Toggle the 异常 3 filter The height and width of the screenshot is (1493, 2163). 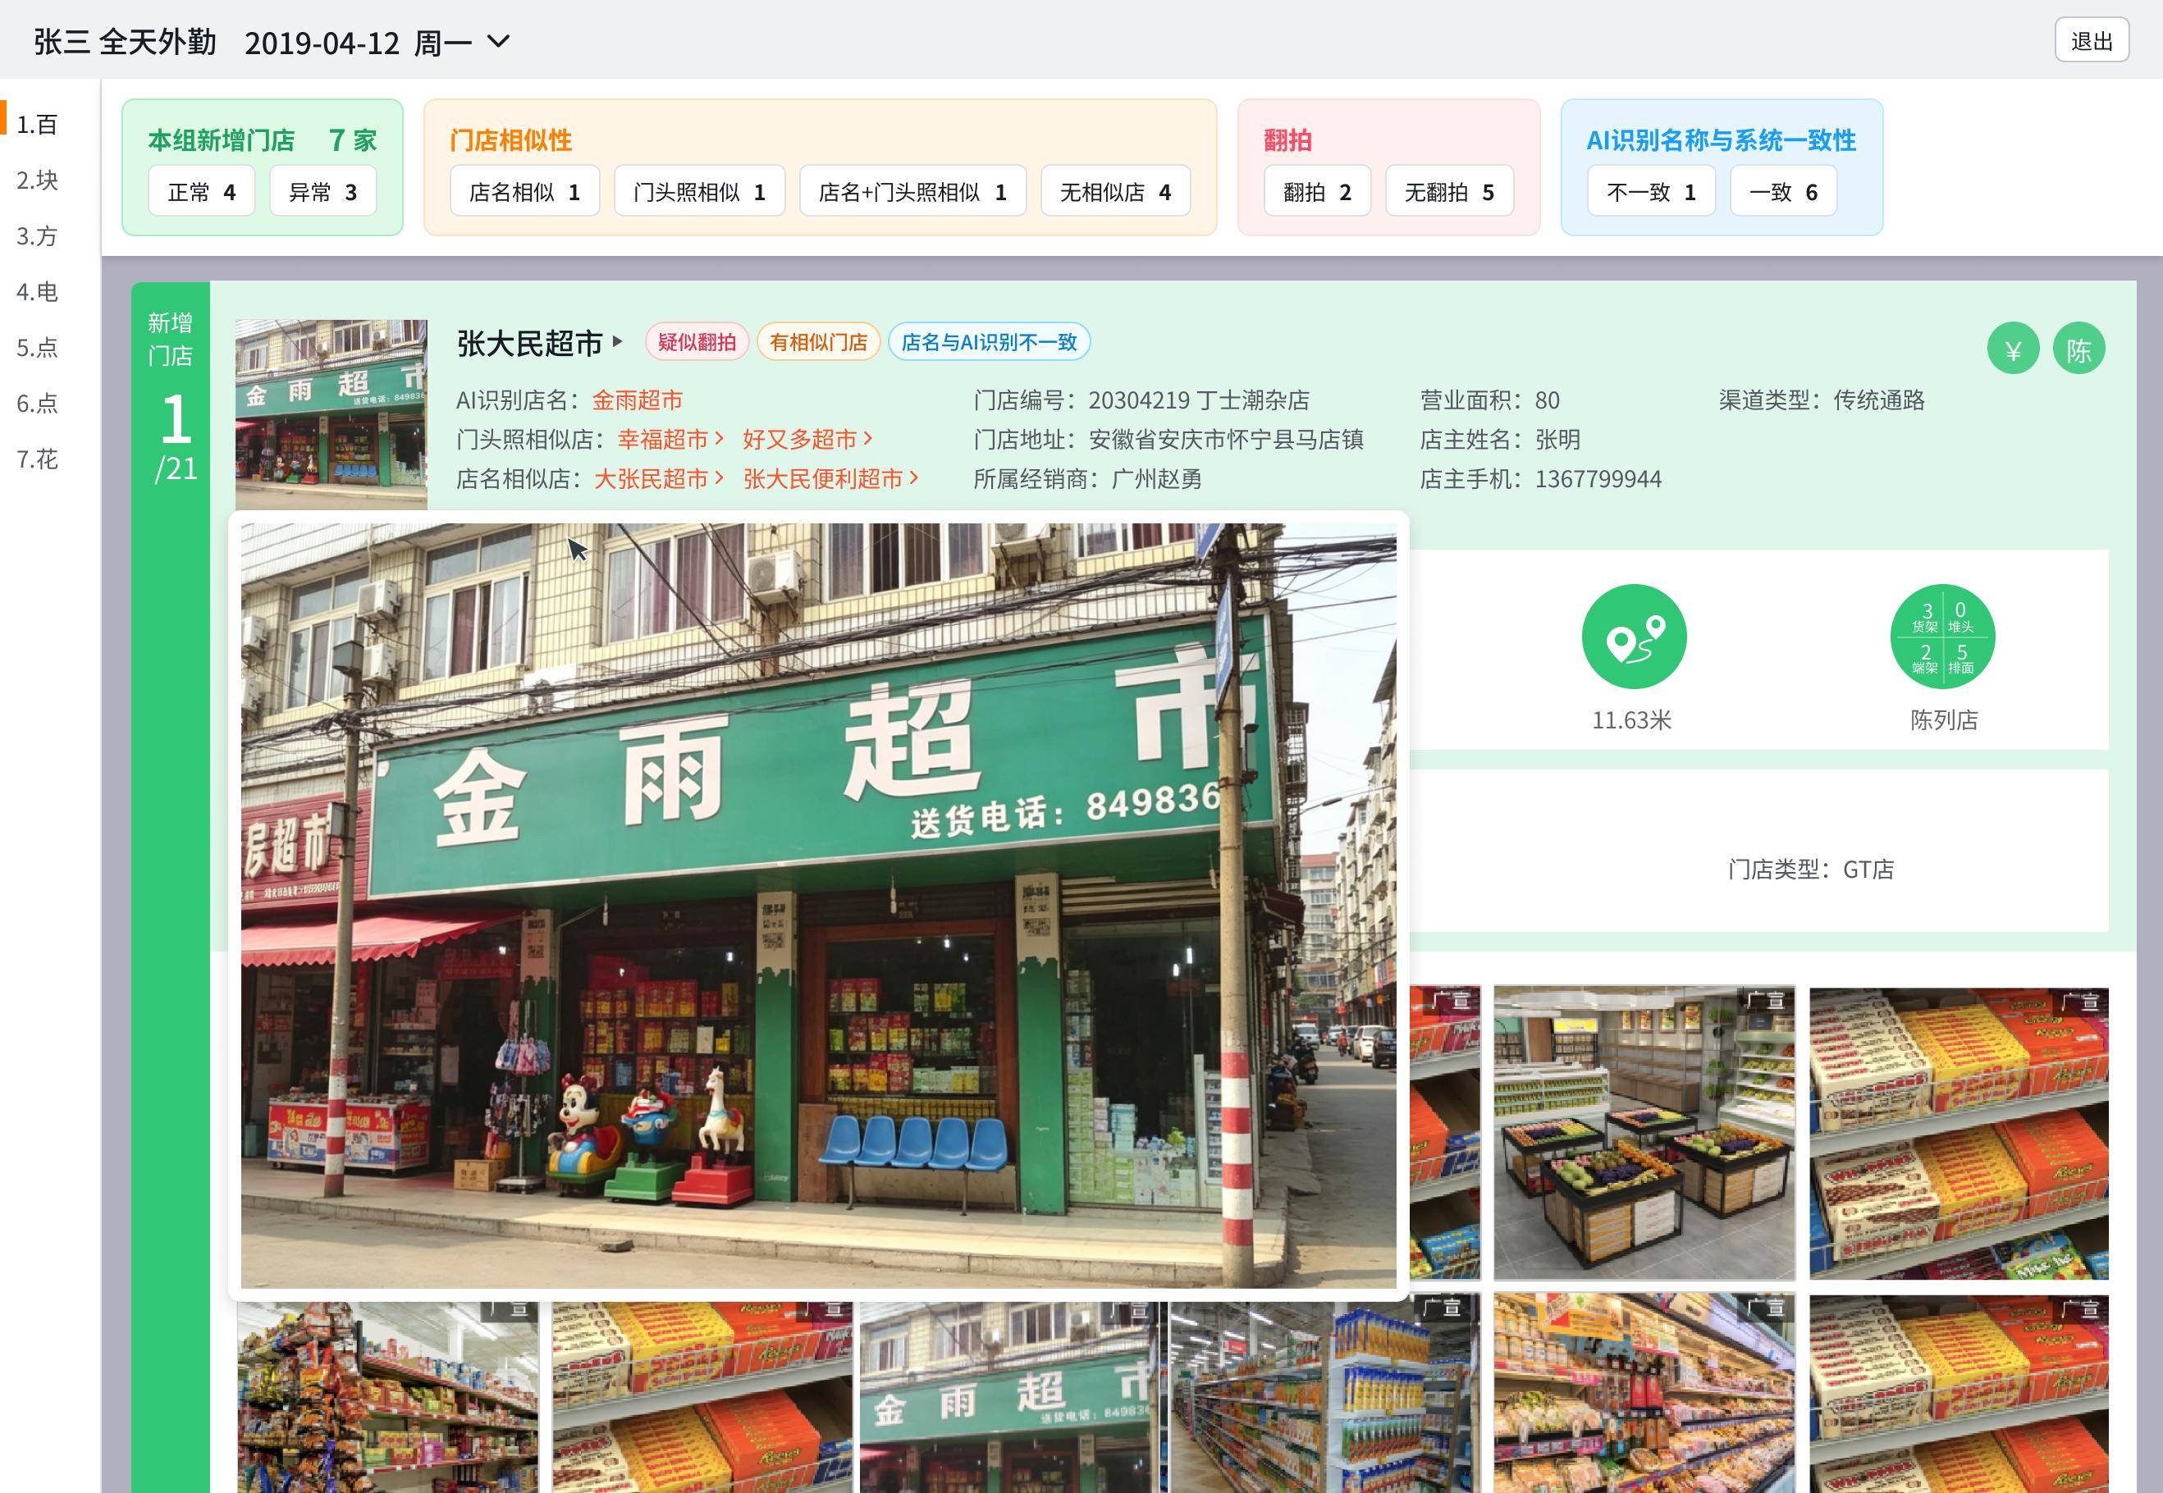click(322, 192)
